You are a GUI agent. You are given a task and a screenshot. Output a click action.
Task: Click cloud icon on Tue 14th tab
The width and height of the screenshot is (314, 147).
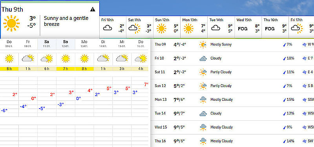click(x=215, y=28)
